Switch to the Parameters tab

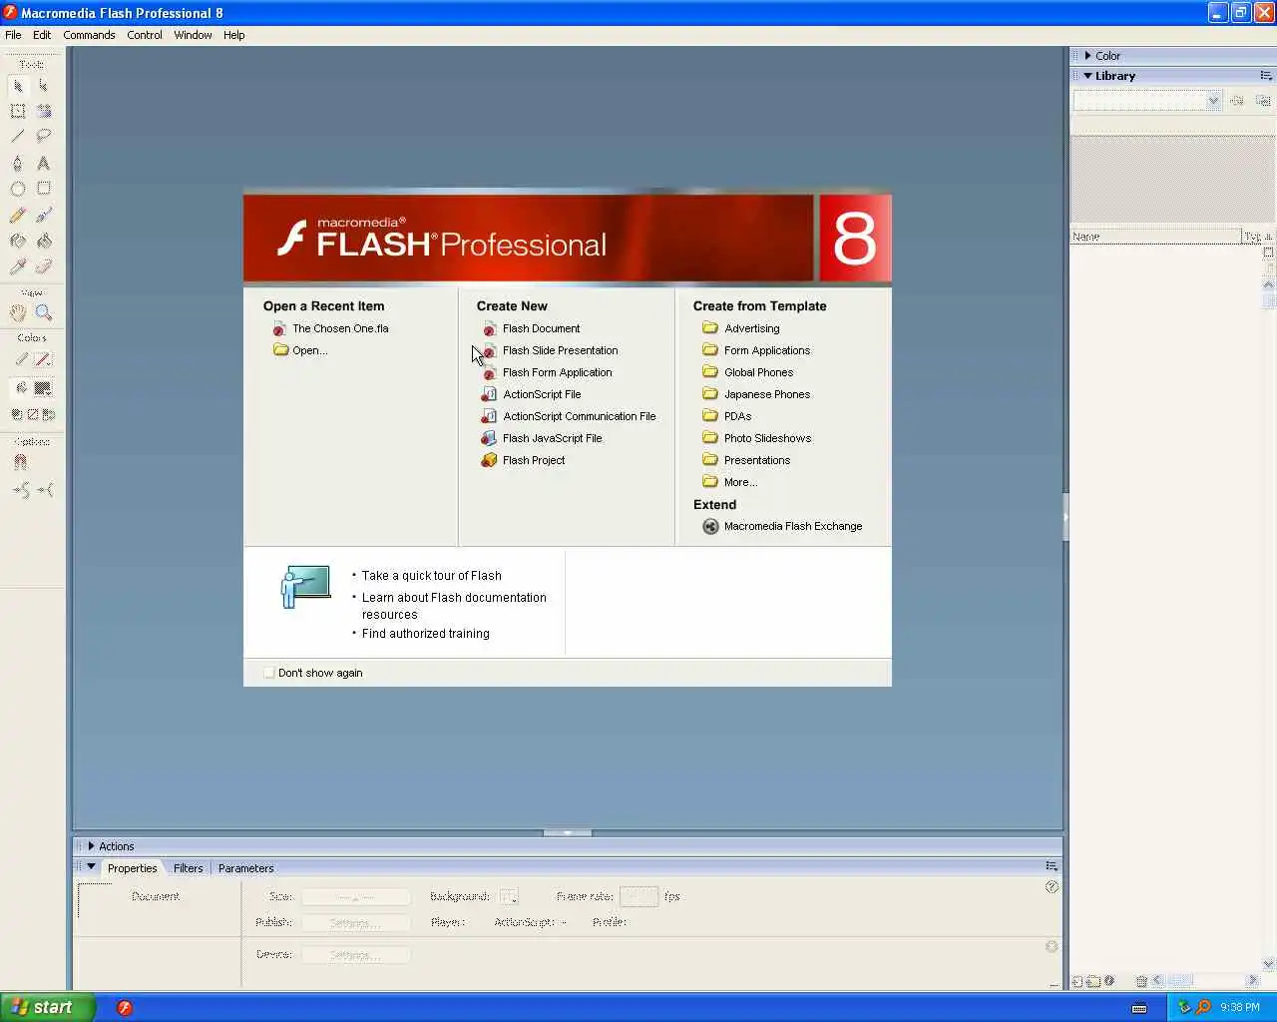click(245, 868)
